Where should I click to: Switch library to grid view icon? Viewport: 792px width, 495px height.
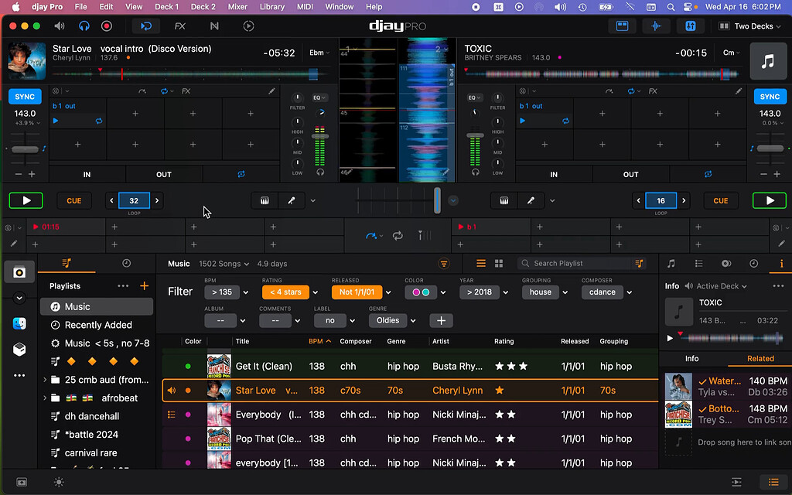coord(499,264)
